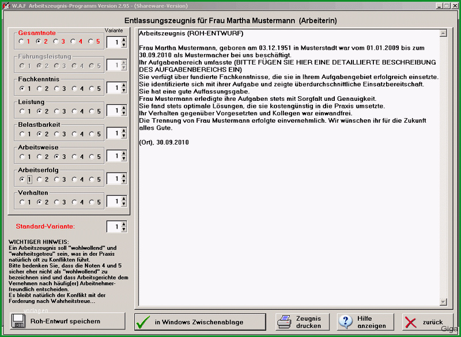Select Arbeitsweise grade 2

pyautogui.click(x=39, y=157)
